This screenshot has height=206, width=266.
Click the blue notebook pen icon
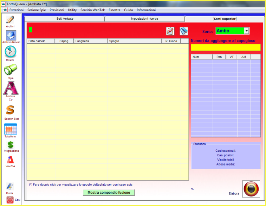pyautogui.click(x=184, y=31)
